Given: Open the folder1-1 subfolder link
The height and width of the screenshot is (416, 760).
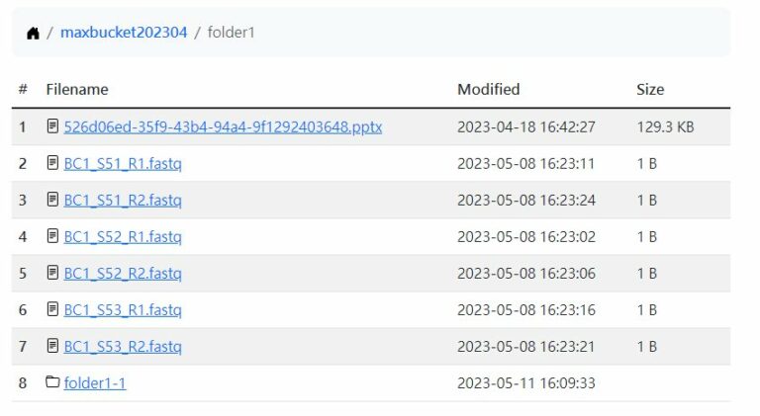Looking at the screenshot, I should point(95,382).
